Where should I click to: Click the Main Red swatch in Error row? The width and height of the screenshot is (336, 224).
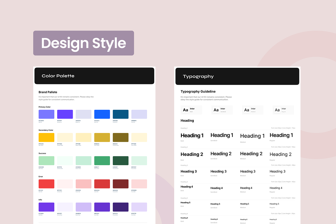coord(46,184)
